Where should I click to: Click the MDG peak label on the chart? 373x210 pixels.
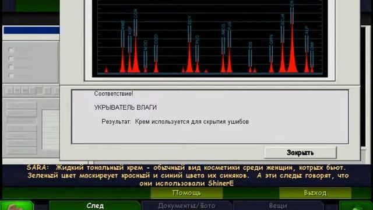click(x=223, y=30)
